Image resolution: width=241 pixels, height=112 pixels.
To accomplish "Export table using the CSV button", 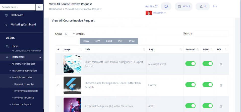I will [97, 41].
